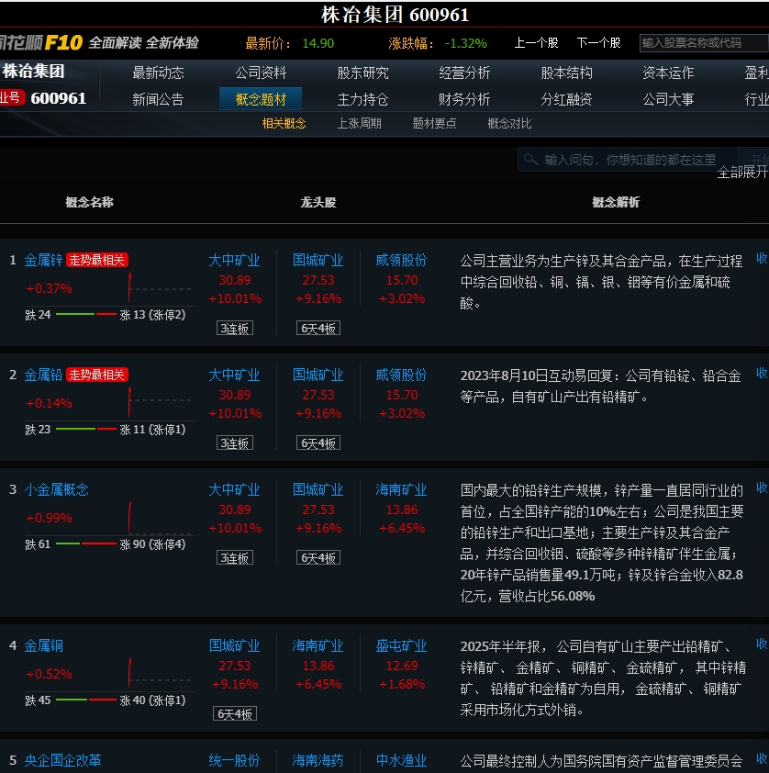
Task: Select the highlighted 概念题材 tab
Action: click(261, 99)
